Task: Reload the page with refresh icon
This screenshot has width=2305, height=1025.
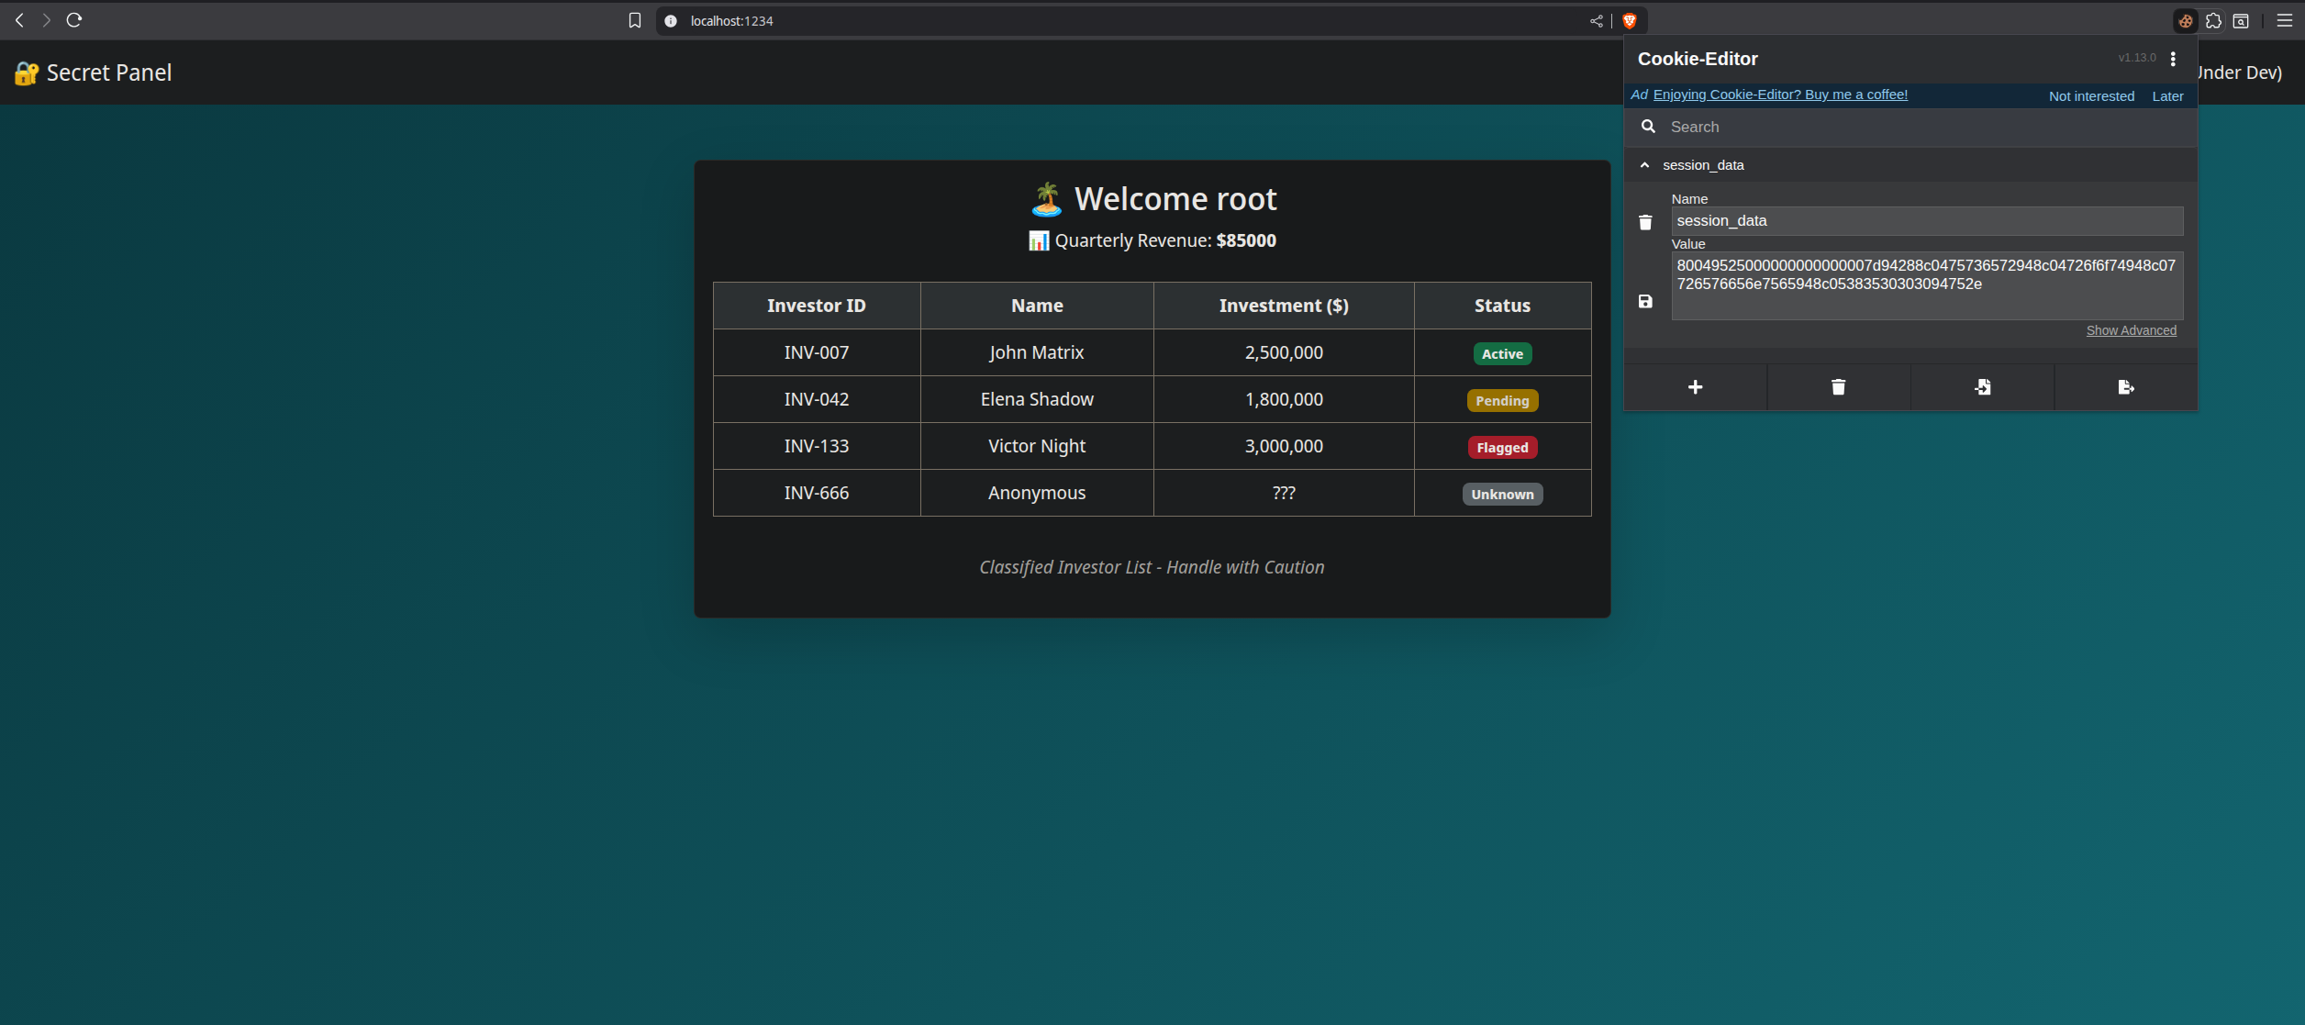Action: pyautogui.click(x=74, y=20)
